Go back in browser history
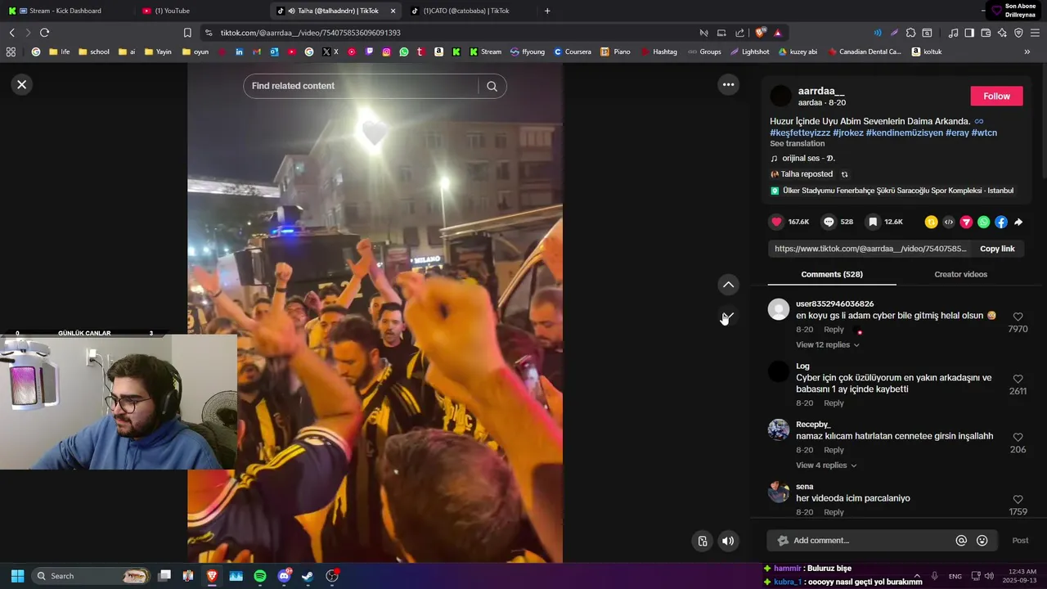 11,33
